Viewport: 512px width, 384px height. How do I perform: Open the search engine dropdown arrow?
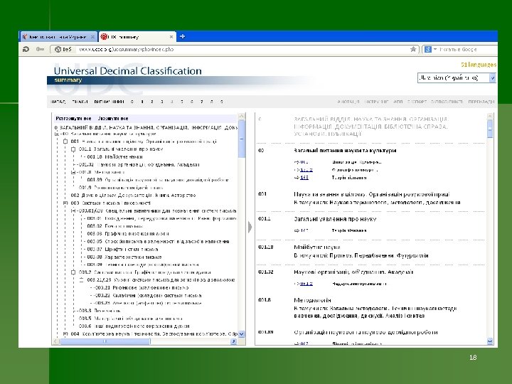[435, 49]
